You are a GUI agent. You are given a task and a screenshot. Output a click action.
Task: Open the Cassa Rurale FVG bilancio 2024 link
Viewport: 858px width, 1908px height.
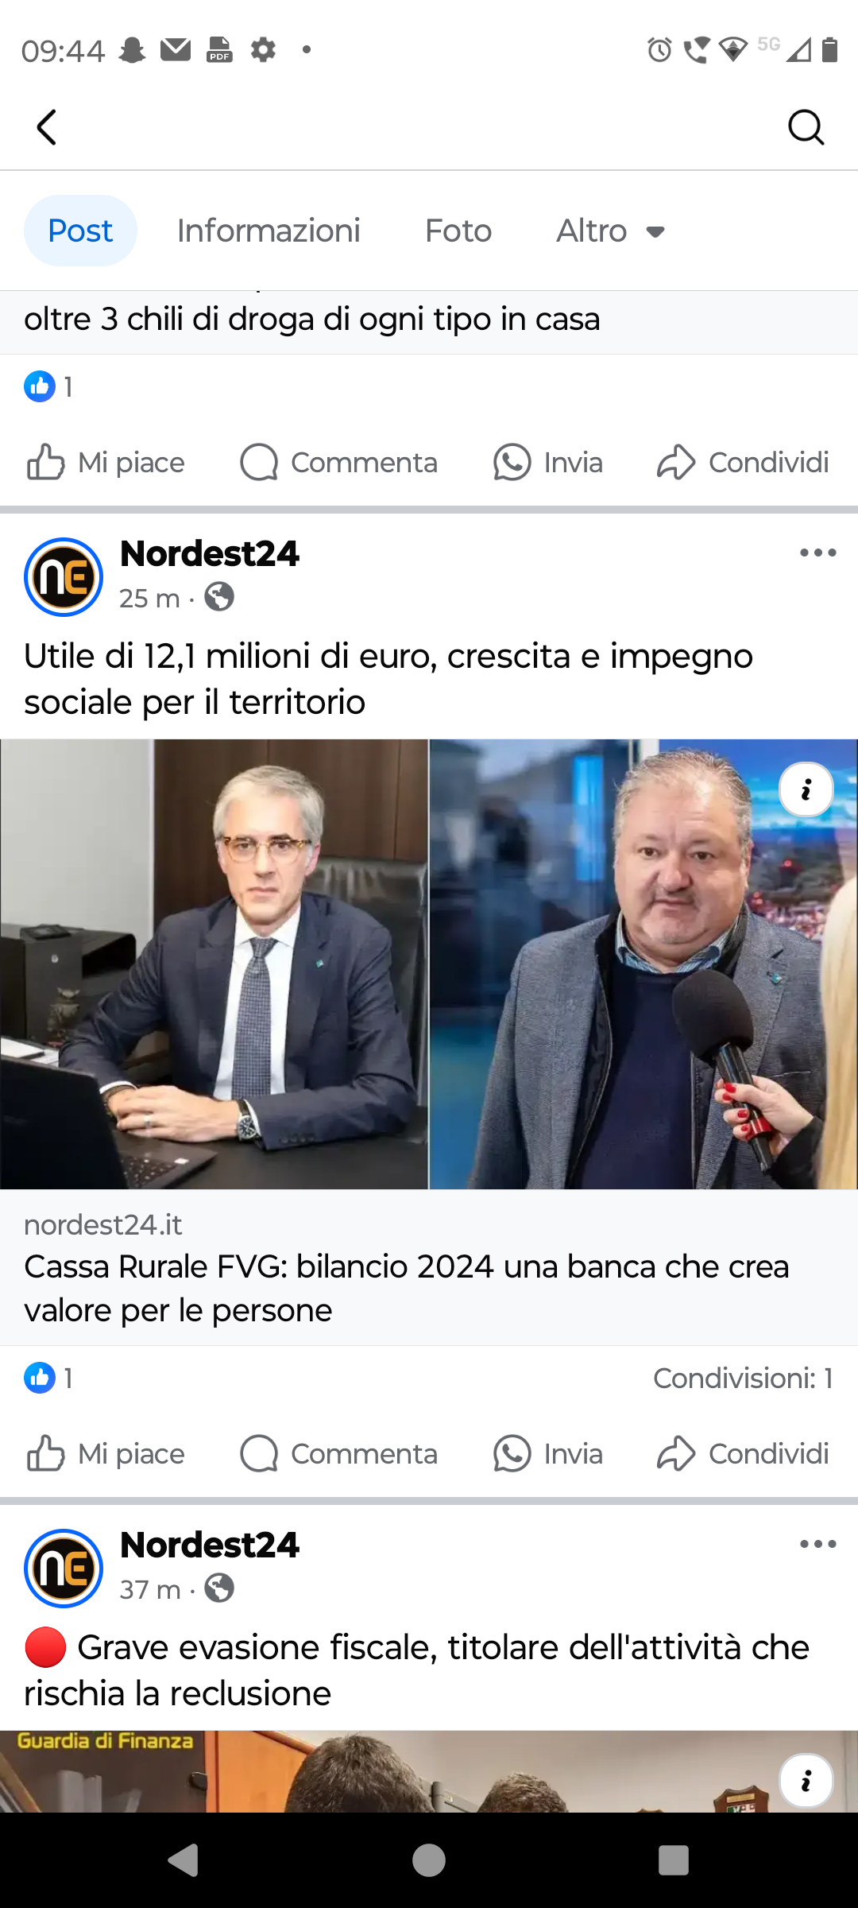pos(429,1267)
